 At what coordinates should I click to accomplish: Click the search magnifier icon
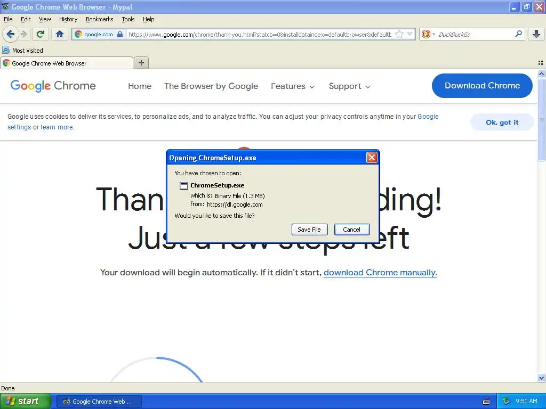518,34
